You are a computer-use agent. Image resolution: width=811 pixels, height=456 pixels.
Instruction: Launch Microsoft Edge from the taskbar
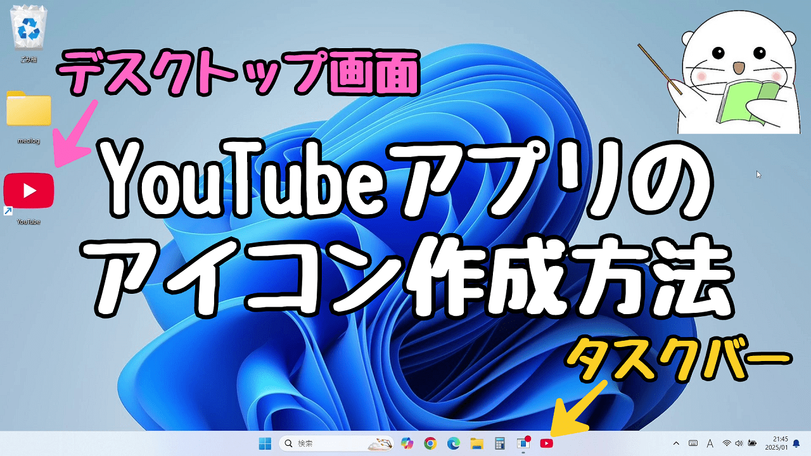(453, 443)
